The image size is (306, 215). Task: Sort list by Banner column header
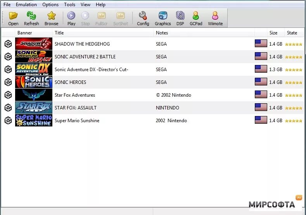point(34,33)
